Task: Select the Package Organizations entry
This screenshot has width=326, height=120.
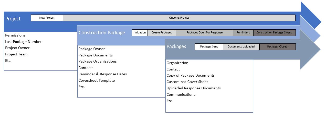Action: tap(98, 61)
